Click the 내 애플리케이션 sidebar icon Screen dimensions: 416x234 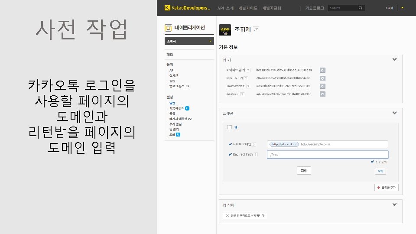tap(168, 28)
